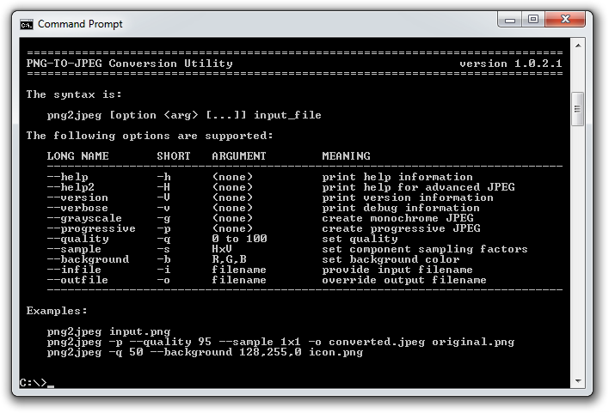This screenshot has width=609, height=413.
Task: Click the 'png2jpeg [option <arg> [...]] input_file' line
Action: coord(184,115)
